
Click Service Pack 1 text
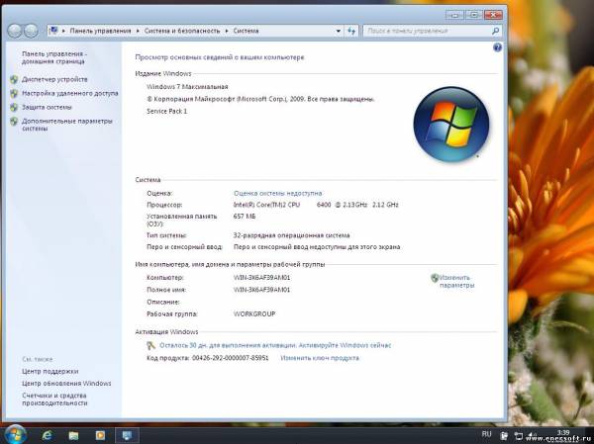166,112
